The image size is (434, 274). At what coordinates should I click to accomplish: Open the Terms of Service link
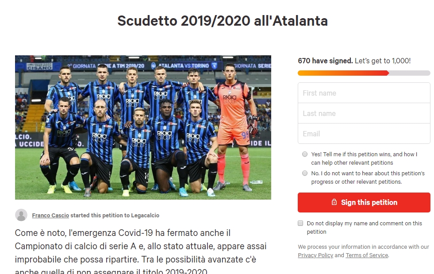[x=367, y=255]
